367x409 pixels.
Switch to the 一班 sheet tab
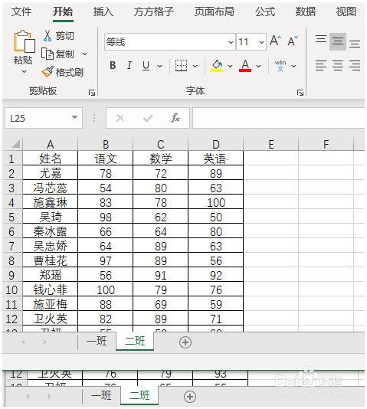pos(97,341)
